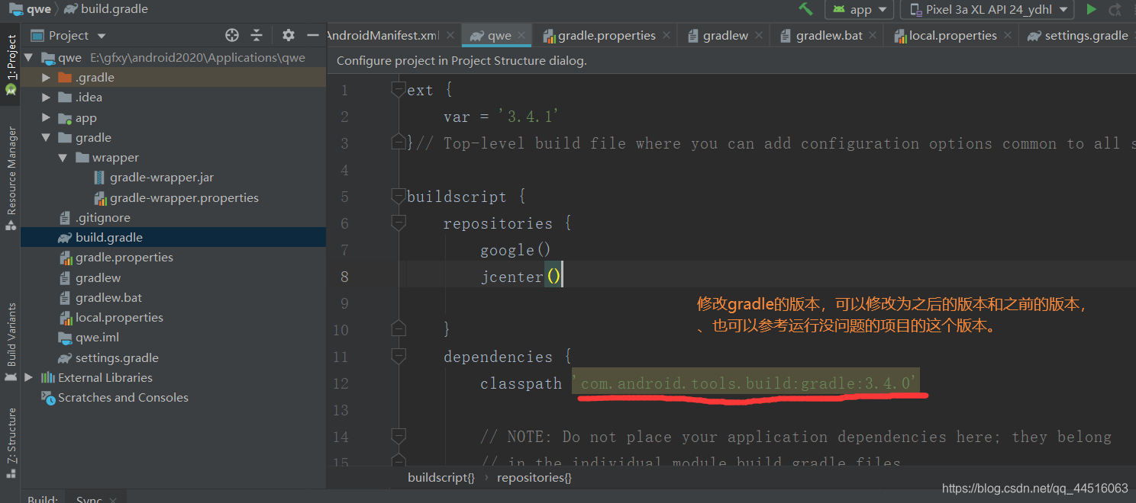The image size is (1136, 503).
Task: Build the project using the hammer icon
Action: (x=804, y=9)
